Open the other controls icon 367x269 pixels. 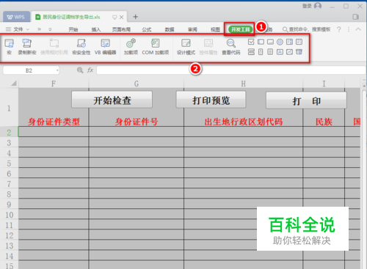[x=299, y=52]
